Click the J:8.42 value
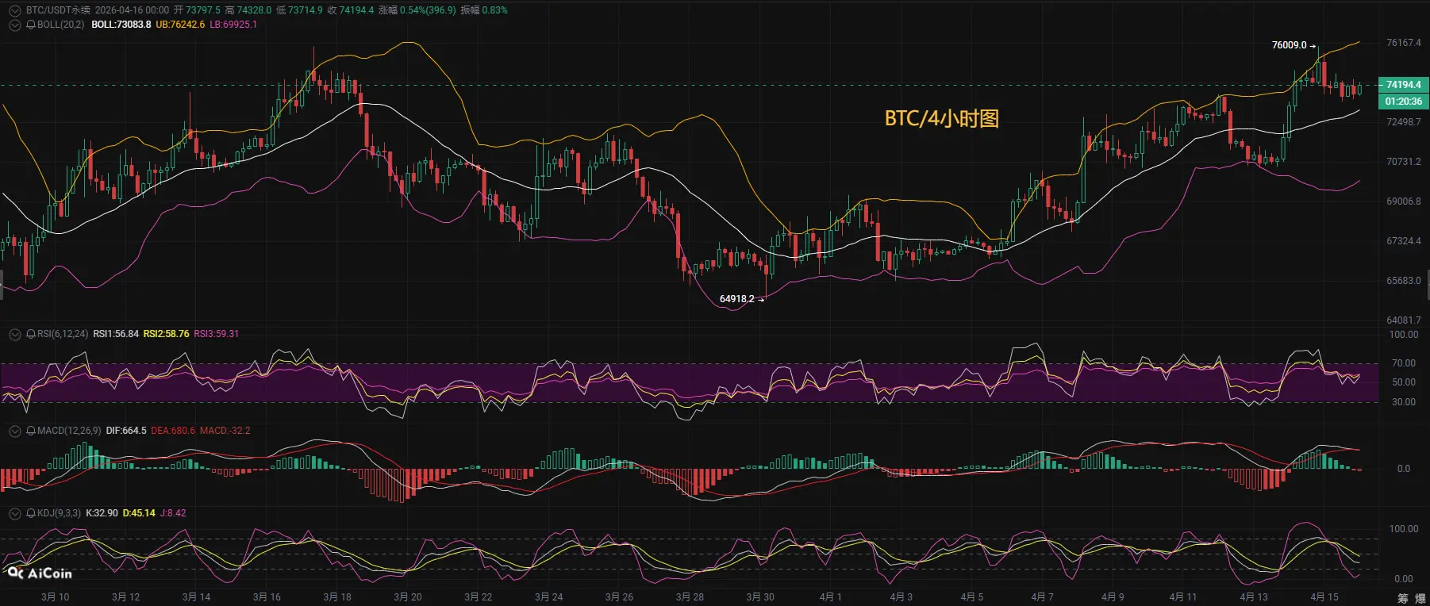 [173, 513]
